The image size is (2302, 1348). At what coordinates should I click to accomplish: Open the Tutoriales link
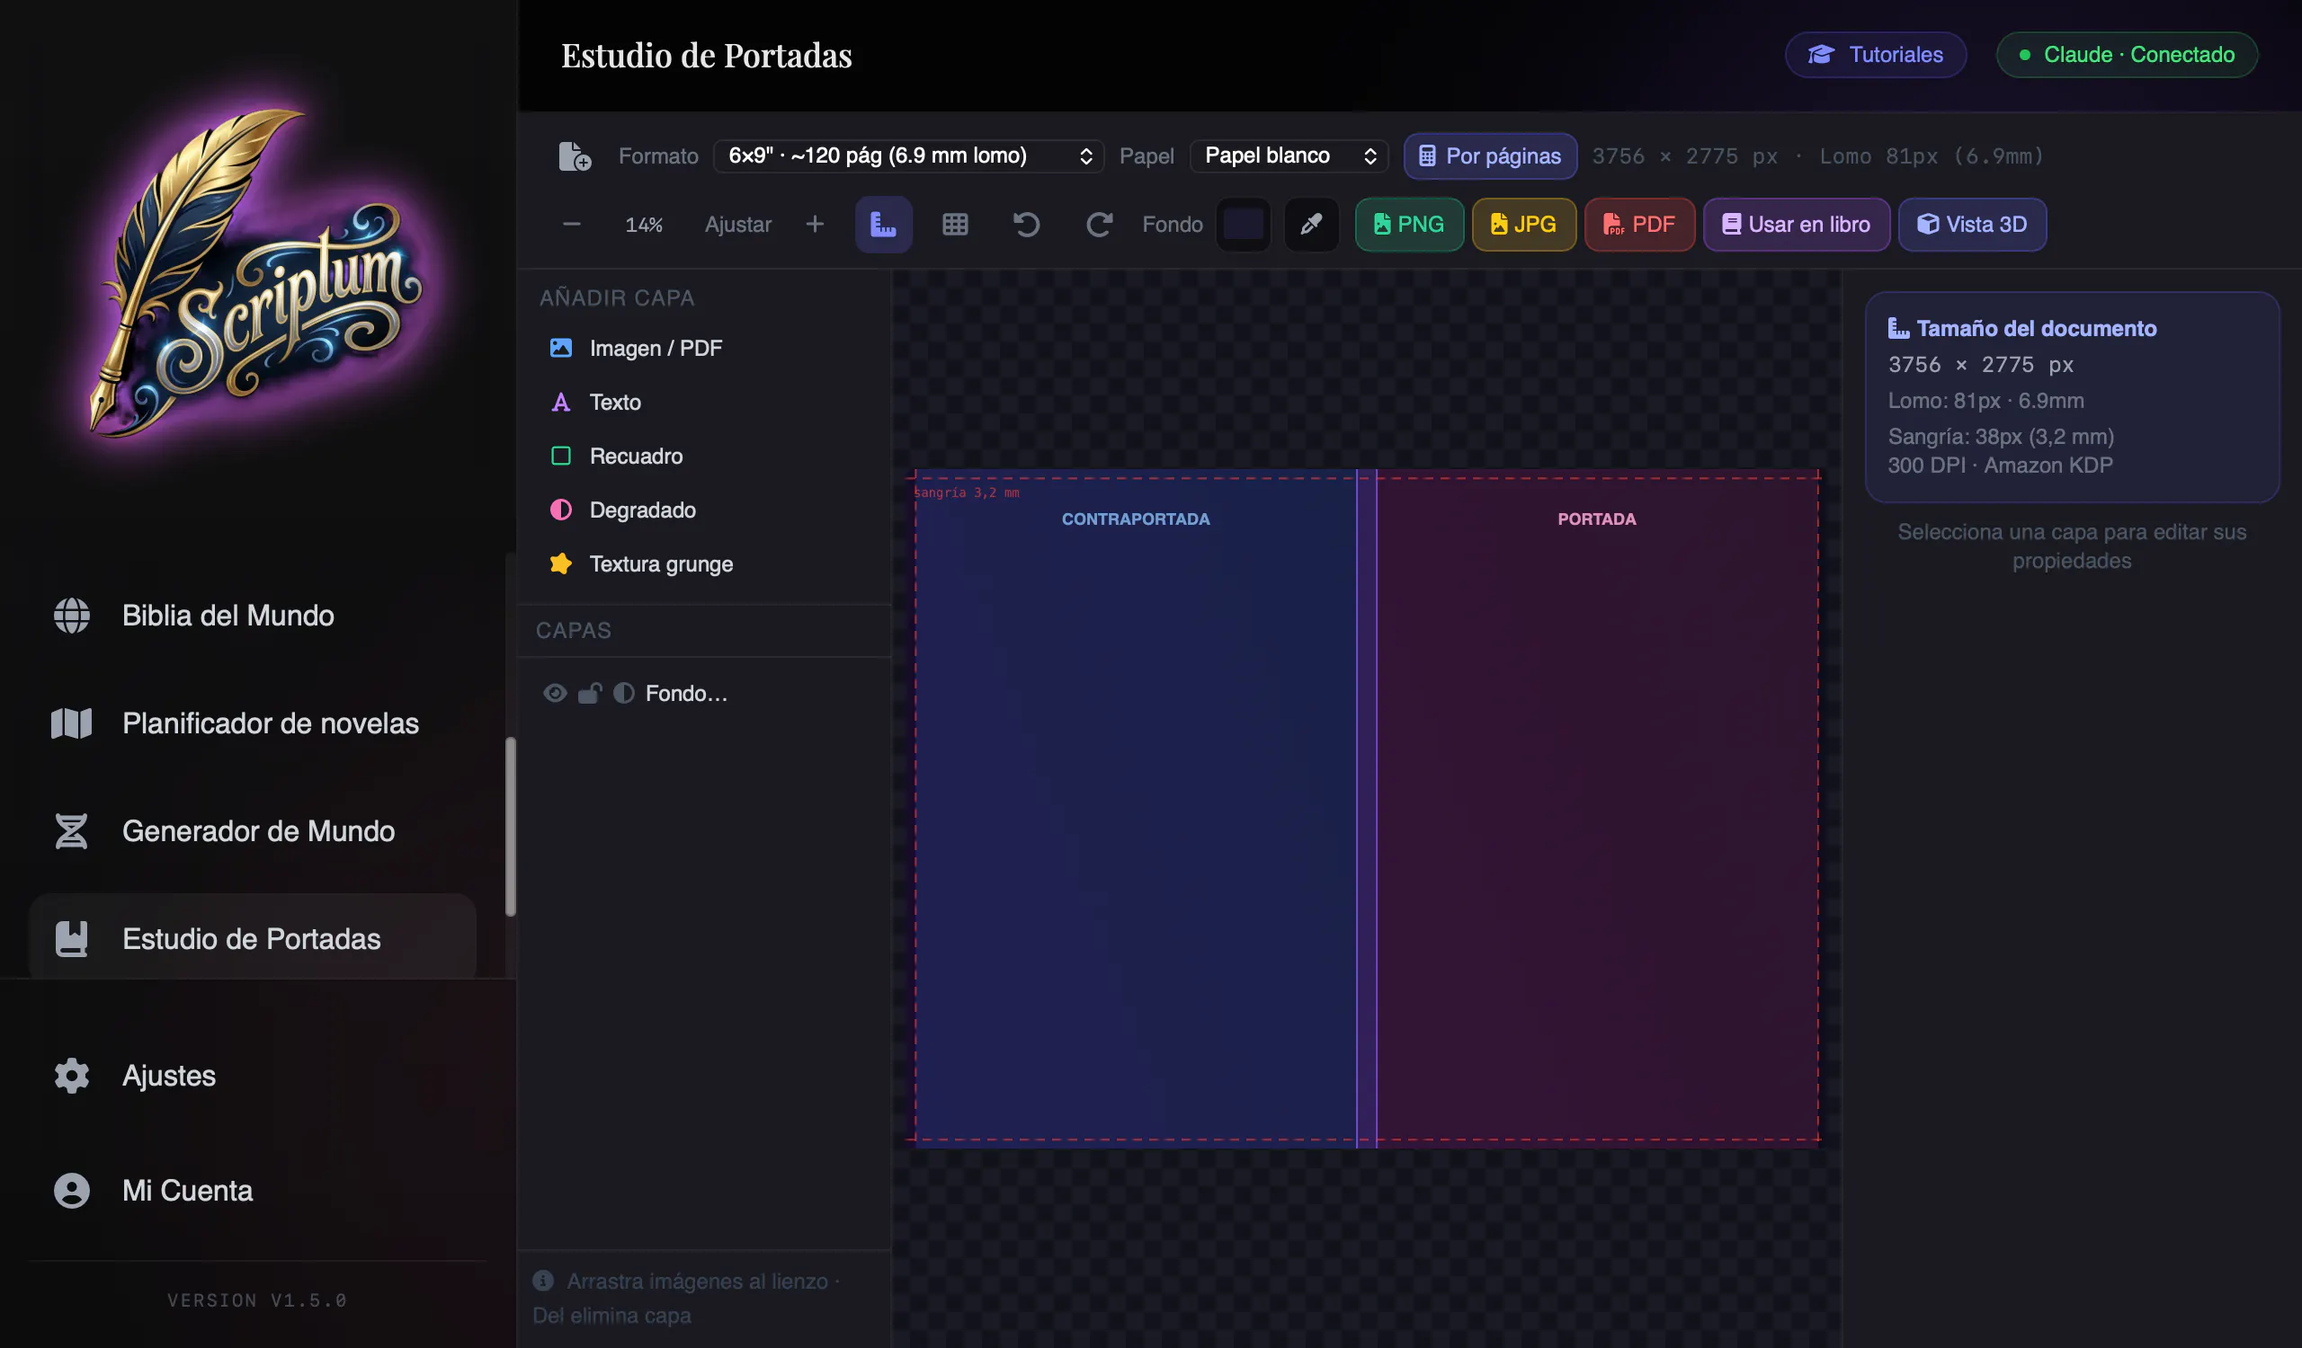pyautogui.click(x=1876, y=55)
